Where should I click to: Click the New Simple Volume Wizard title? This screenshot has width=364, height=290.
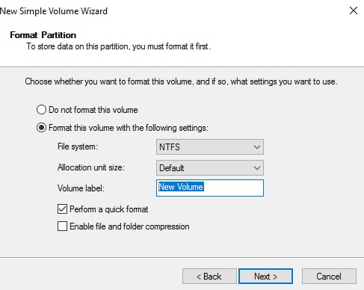tap(54, 11)
